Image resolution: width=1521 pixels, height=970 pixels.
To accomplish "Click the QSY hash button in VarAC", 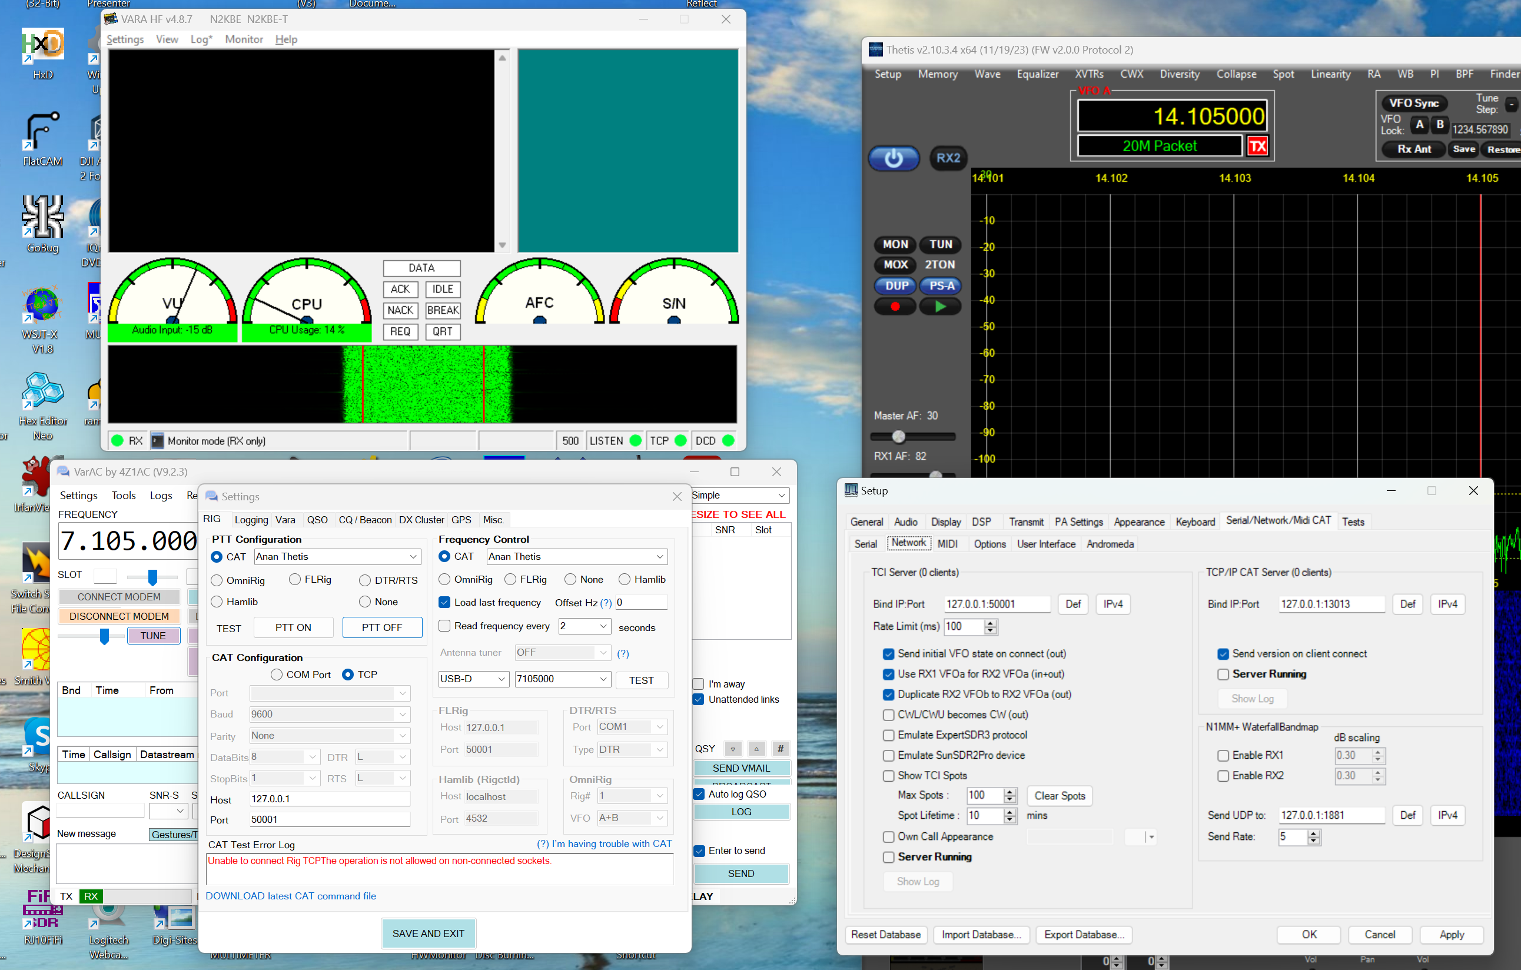I will [x=780, y=749].
